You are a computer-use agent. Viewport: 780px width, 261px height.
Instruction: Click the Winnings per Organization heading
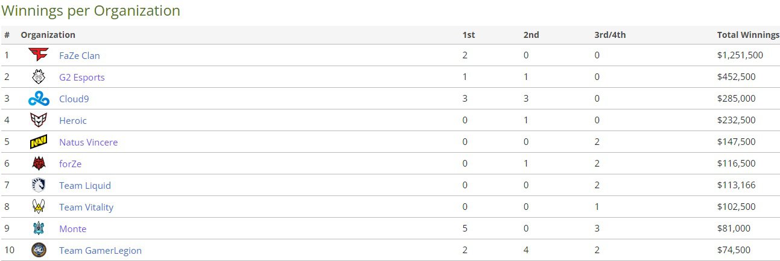(91, 11)
